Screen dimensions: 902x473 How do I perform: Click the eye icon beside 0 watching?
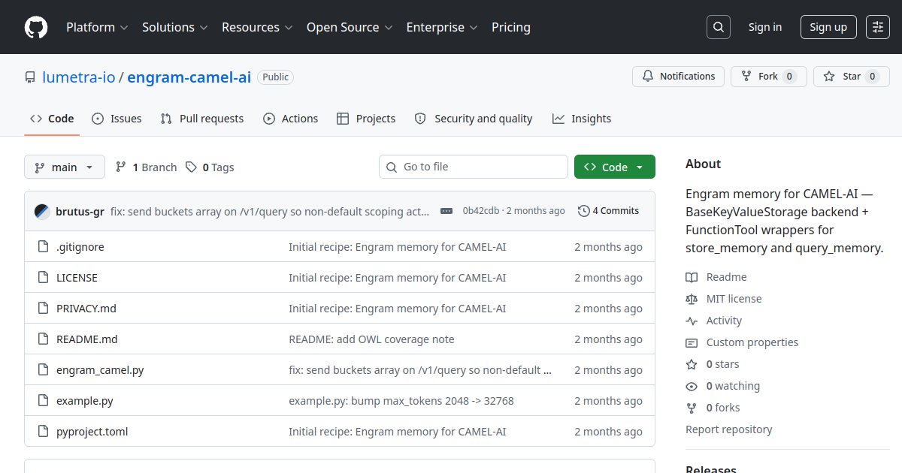coord(692,386)
